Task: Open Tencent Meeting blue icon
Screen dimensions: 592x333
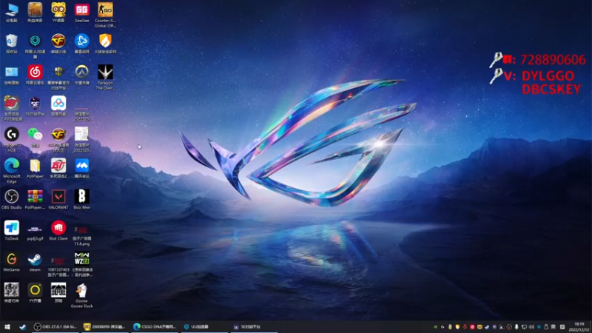Action: coord(82,169)
